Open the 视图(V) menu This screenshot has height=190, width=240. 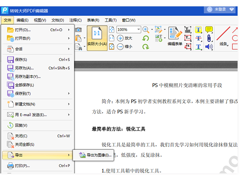coord(40,20)
